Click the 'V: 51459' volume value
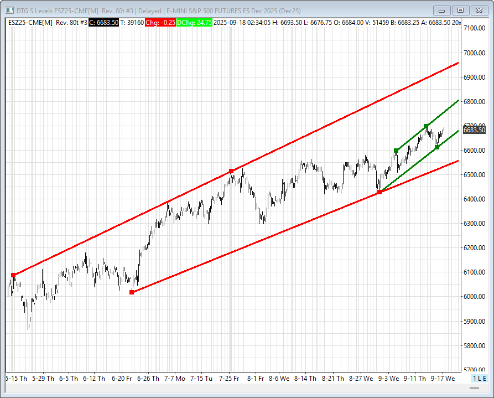494x398 pixels. [x=377, y=23]
